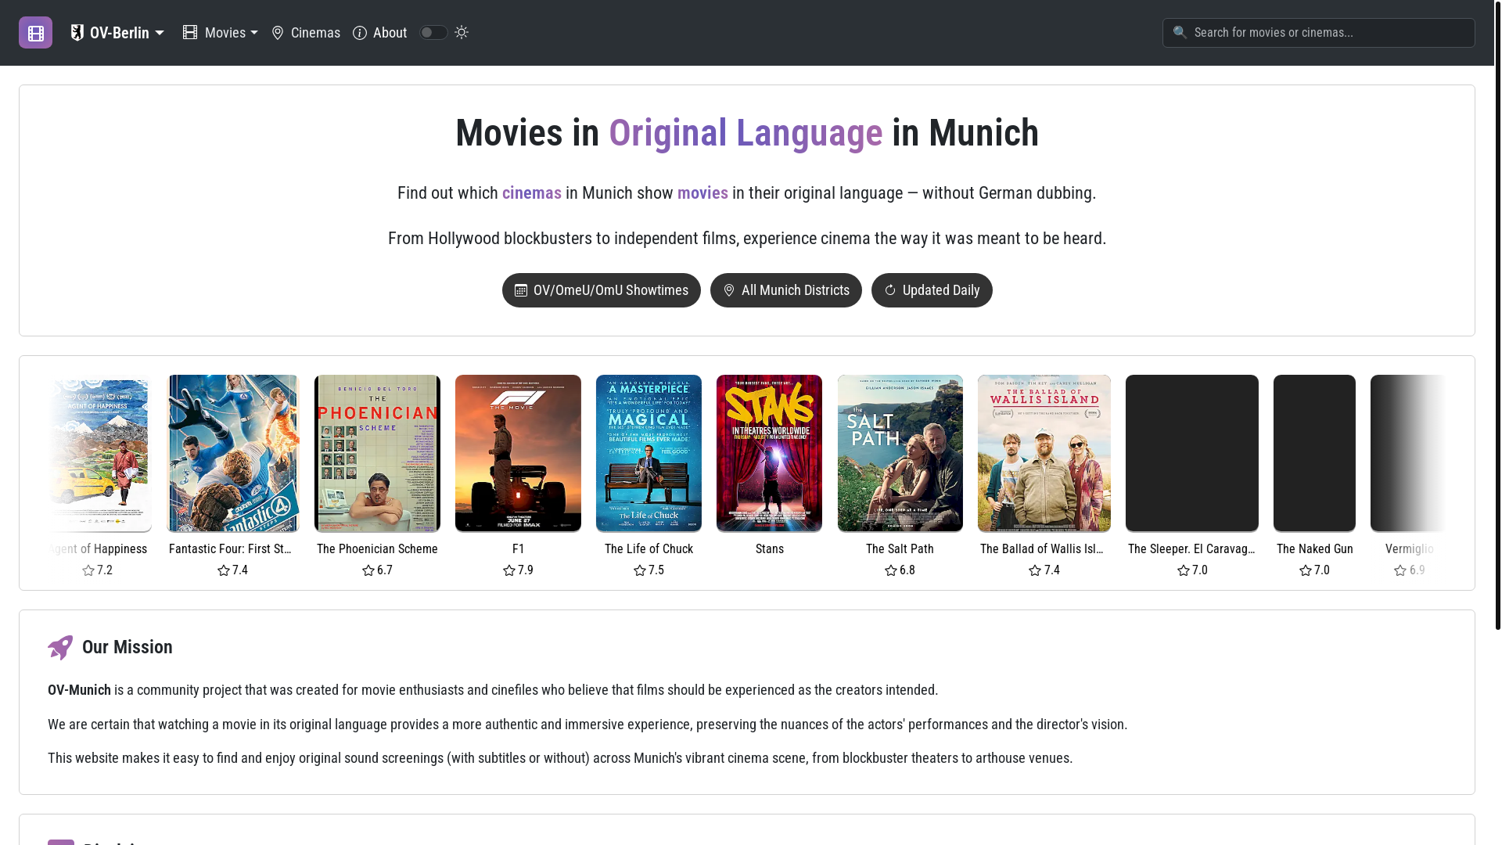Open The Naked Gun blank poster
Screen dimensions: 1502x845
(x=1314, y=454)
